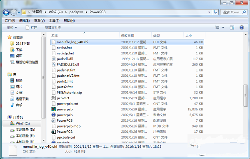Image resolution: width=250 pixels, height=159 pixels.
Task: Open recent pages dropdown beside navigation arrows
Action: coord(19,12)
